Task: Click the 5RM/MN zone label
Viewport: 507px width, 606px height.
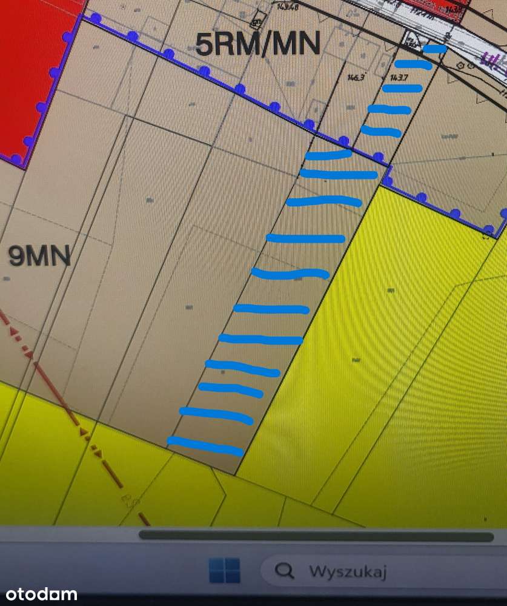Action: click(x=258, y=44)
